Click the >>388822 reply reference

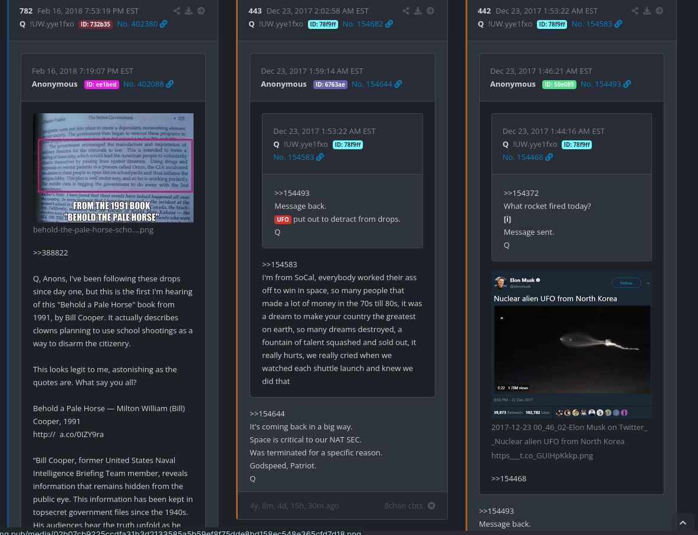pyautogui.click(x=50, y=253)
